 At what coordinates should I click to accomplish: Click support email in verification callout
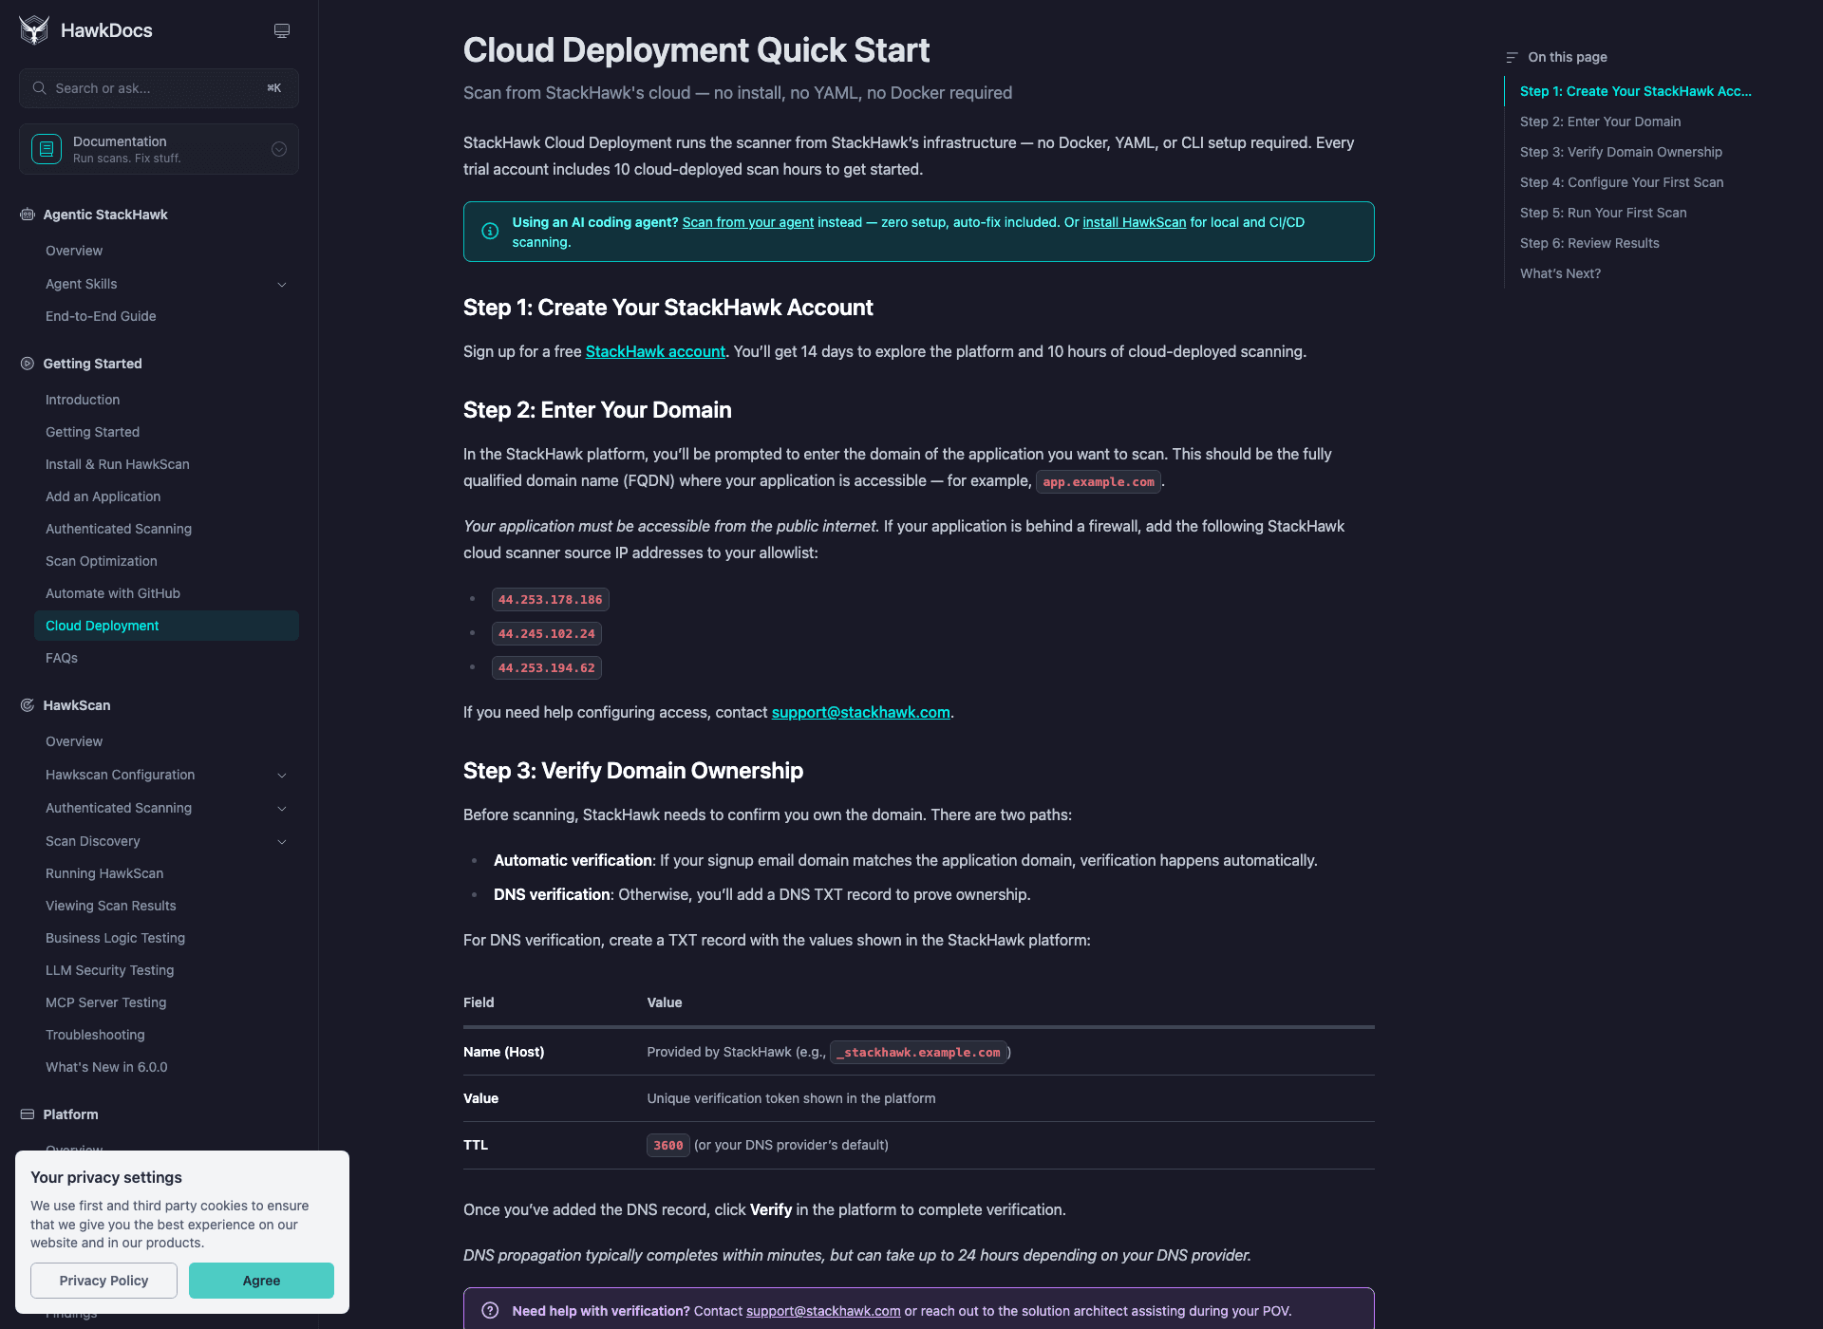click(823, 1311)
